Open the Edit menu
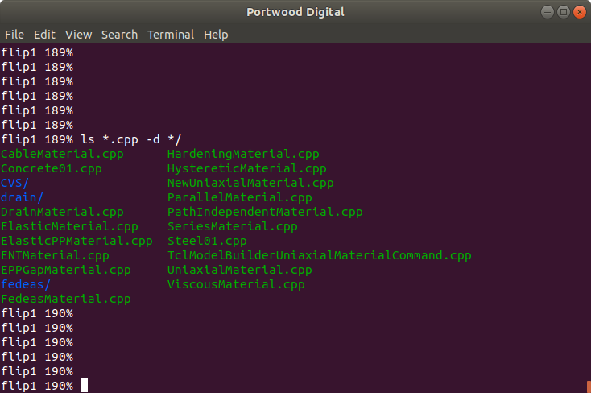The width and height of the screenshot is (591, 393). 44,35
